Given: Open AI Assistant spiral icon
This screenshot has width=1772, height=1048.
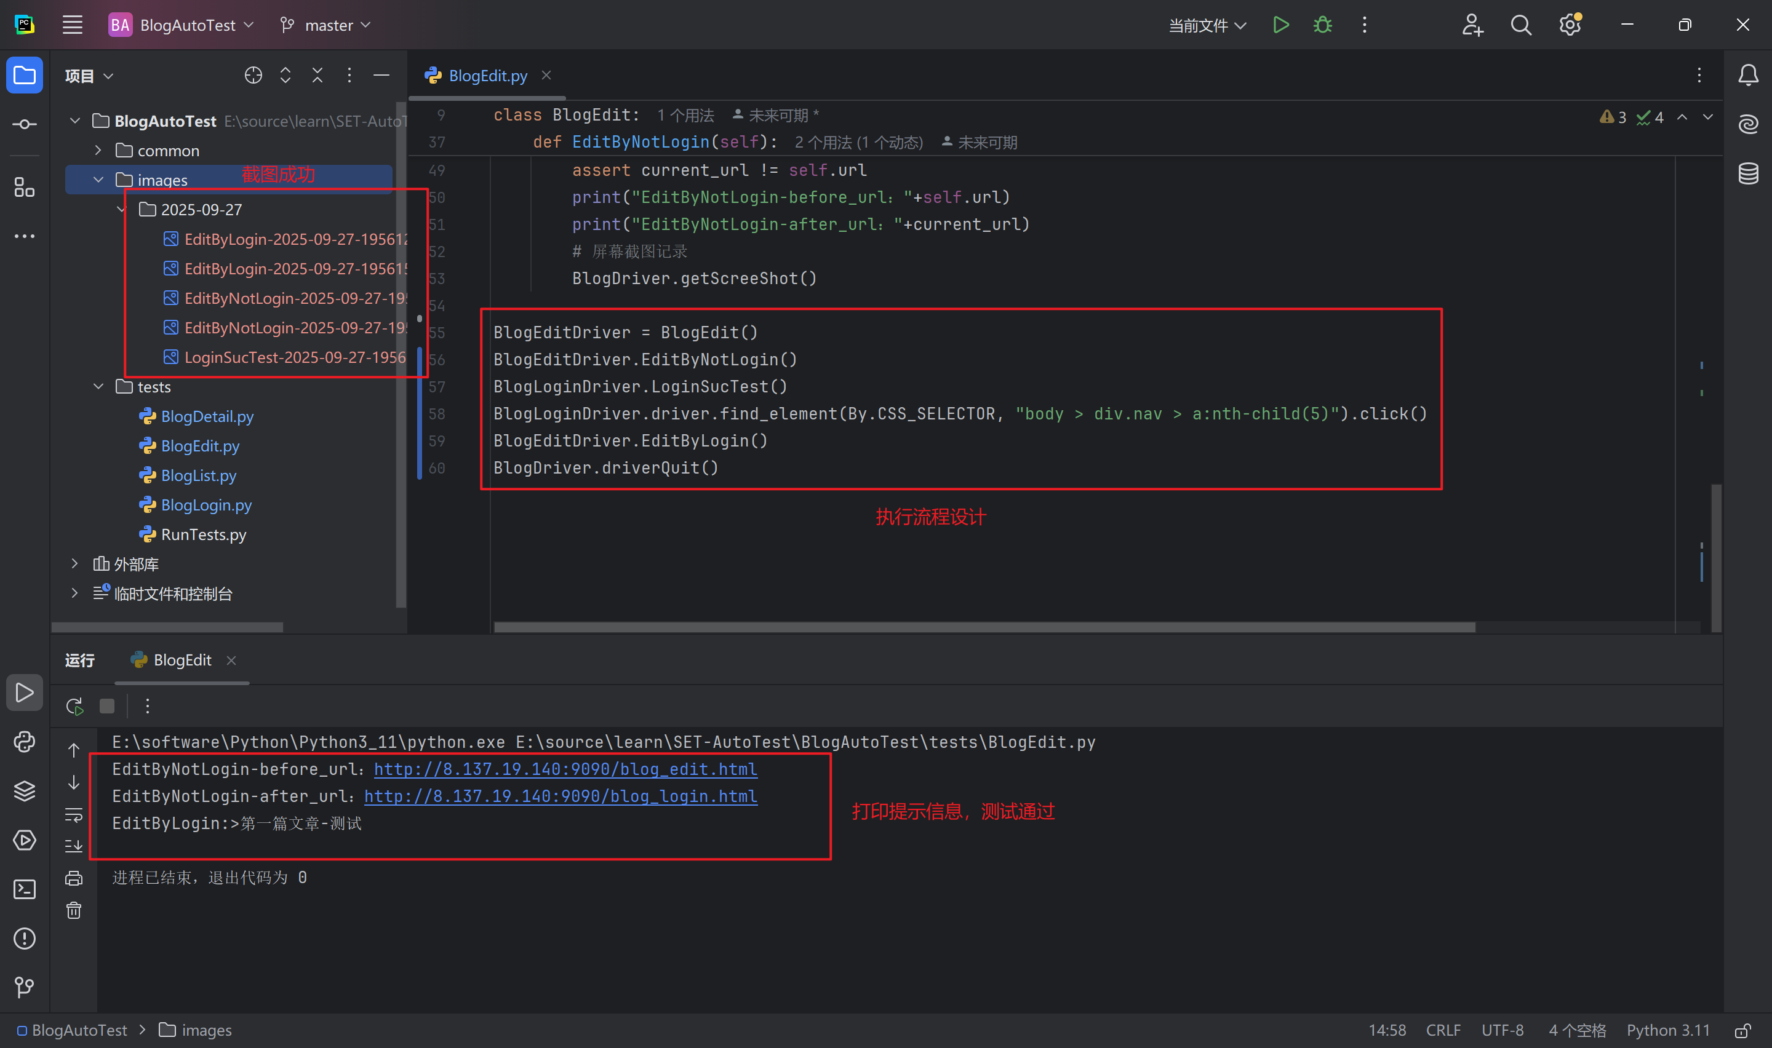Looking at the screenshot, I should tap(1748, 124).
